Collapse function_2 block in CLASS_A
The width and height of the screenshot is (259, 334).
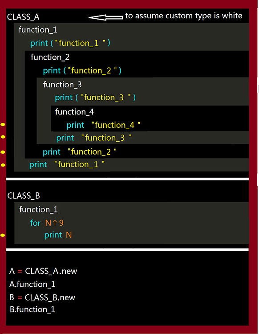click(x=50, y=57)
